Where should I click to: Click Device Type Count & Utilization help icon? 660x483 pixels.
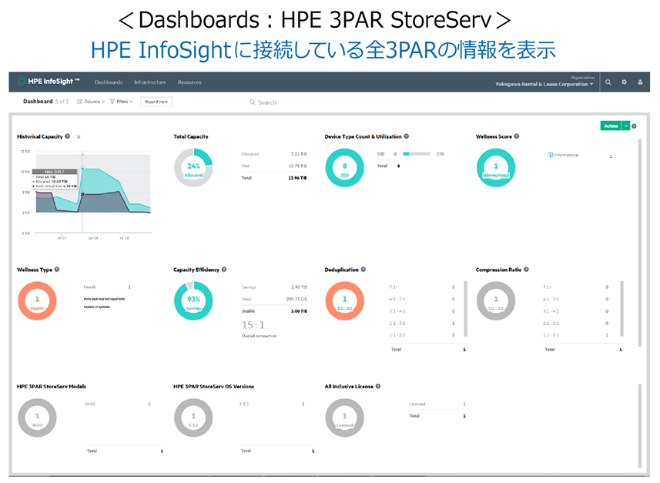pos(406,136)
